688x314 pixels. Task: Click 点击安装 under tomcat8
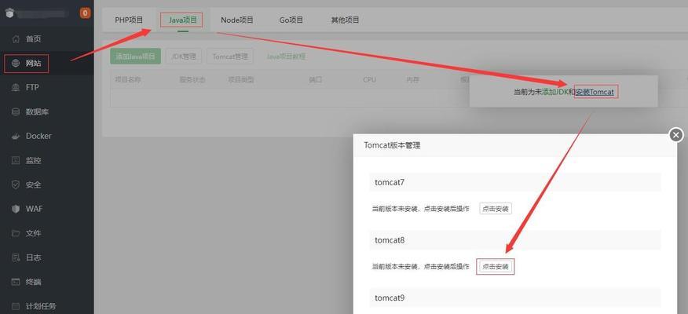tap(496, 266)
